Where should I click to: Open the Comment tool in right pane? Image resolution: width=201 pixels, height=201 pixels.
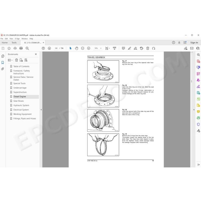click(x=198, y=112)
